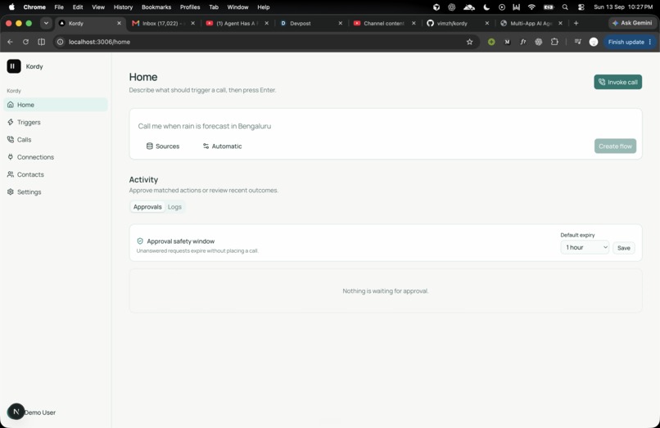Reload the current page
This screenshot has height=428, width=660.
coord(25,42)
